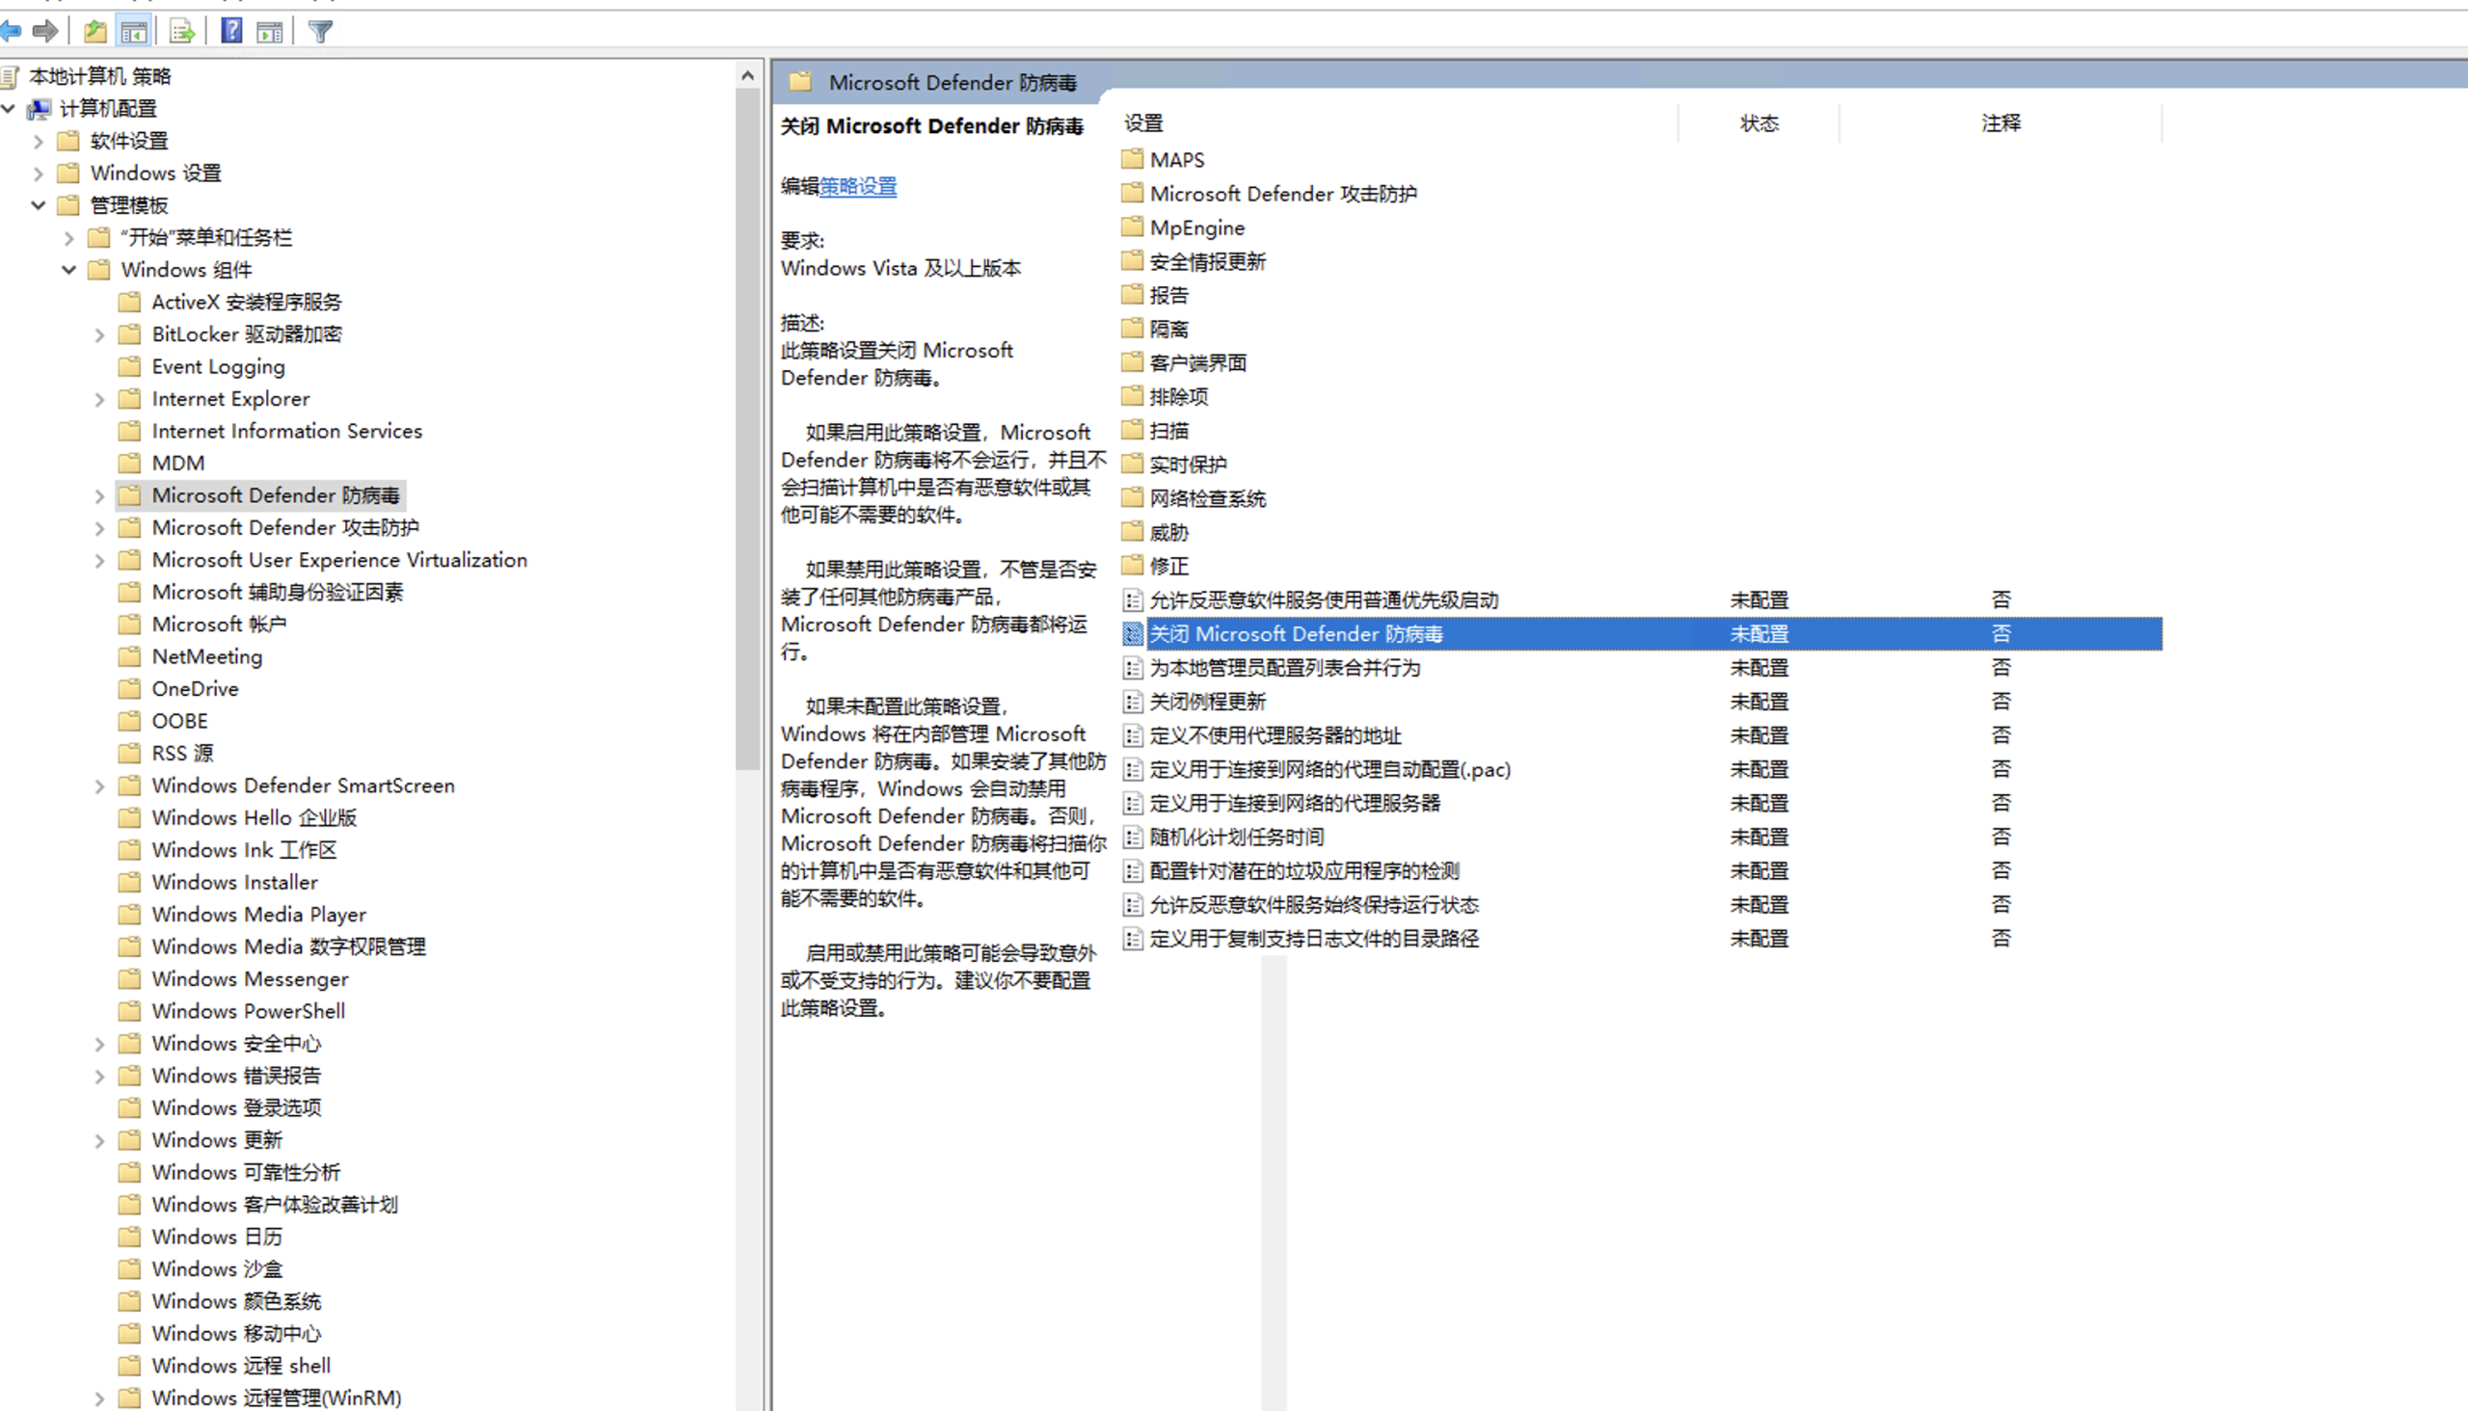Click the gray Forward arrow in toolbar
The width and height of the screenshot is (2468, 1411).
[44, 31]
